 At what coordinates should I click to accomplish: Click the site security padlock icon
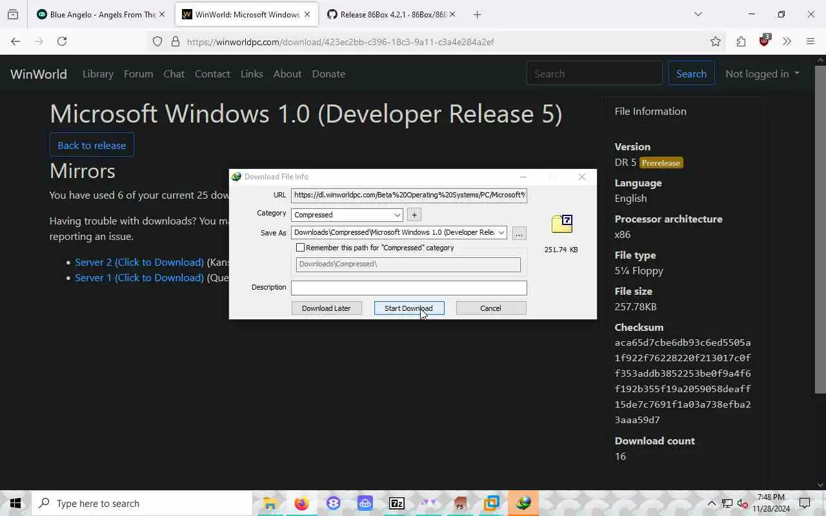(x=175, y=41)
